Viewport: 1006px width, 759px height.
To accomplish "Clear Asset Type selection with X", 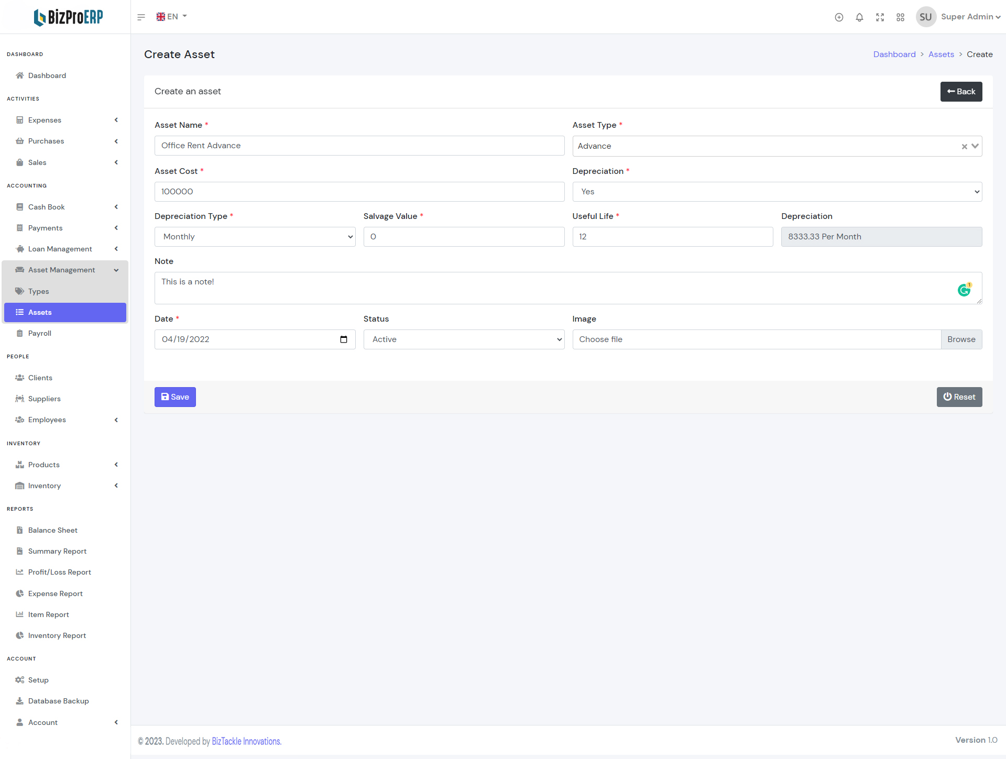I will [964, 147].
